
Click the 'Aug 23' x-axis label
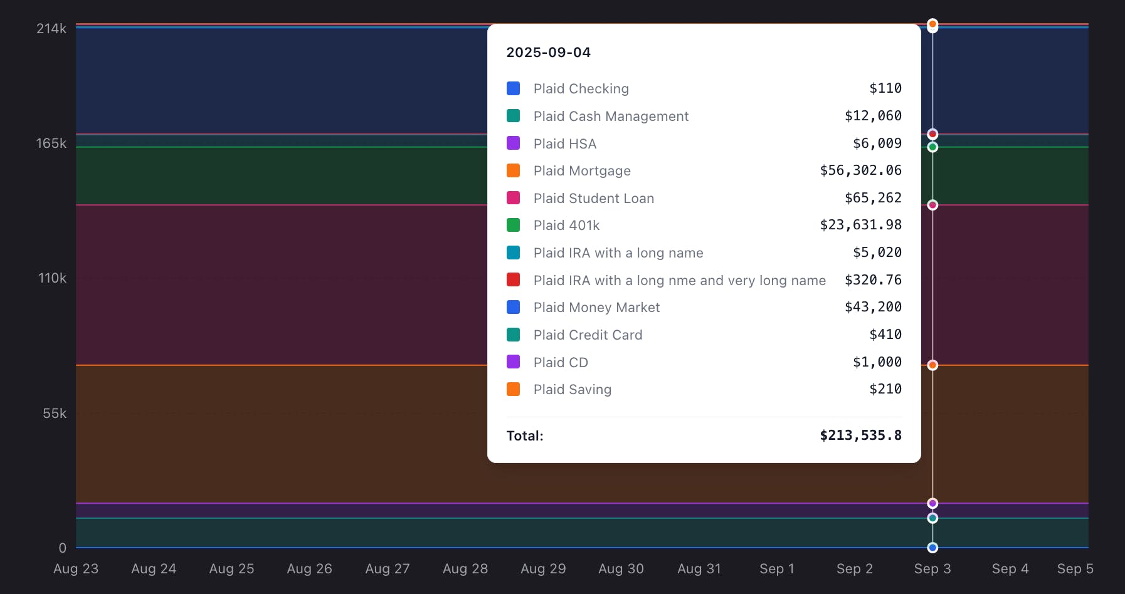click(76, 569)
